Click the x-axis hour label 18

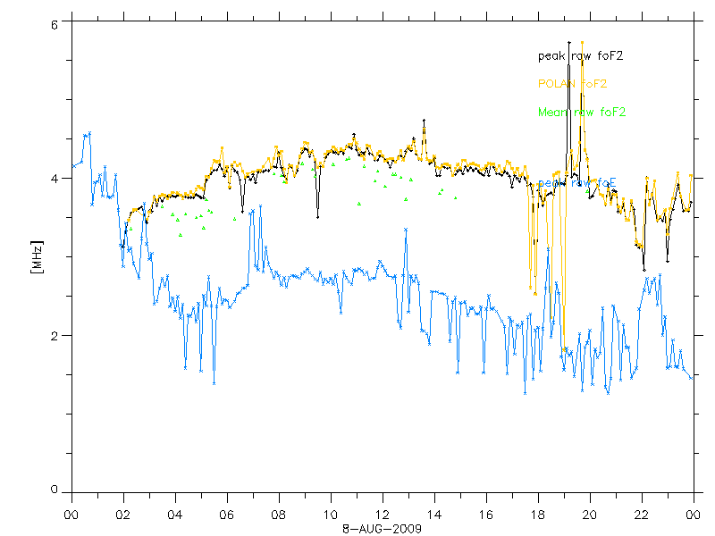[x=538, y=515]
